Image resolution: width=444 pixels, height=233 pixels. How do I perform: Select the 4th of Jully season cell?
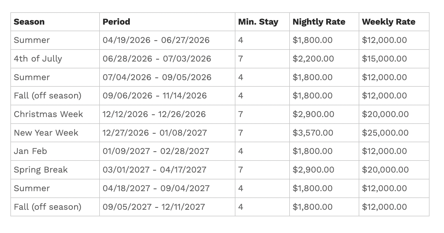tap(55, 59)
